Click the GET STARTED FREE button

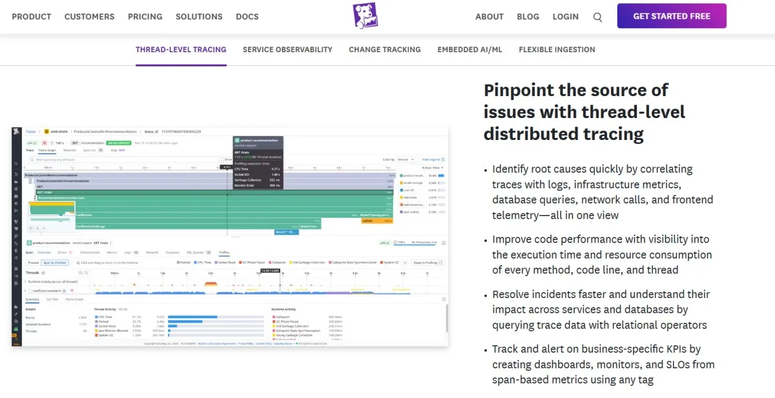tap(672, 15)
